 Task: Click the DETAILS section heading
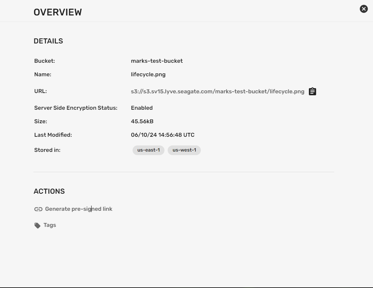click(48, 41)
